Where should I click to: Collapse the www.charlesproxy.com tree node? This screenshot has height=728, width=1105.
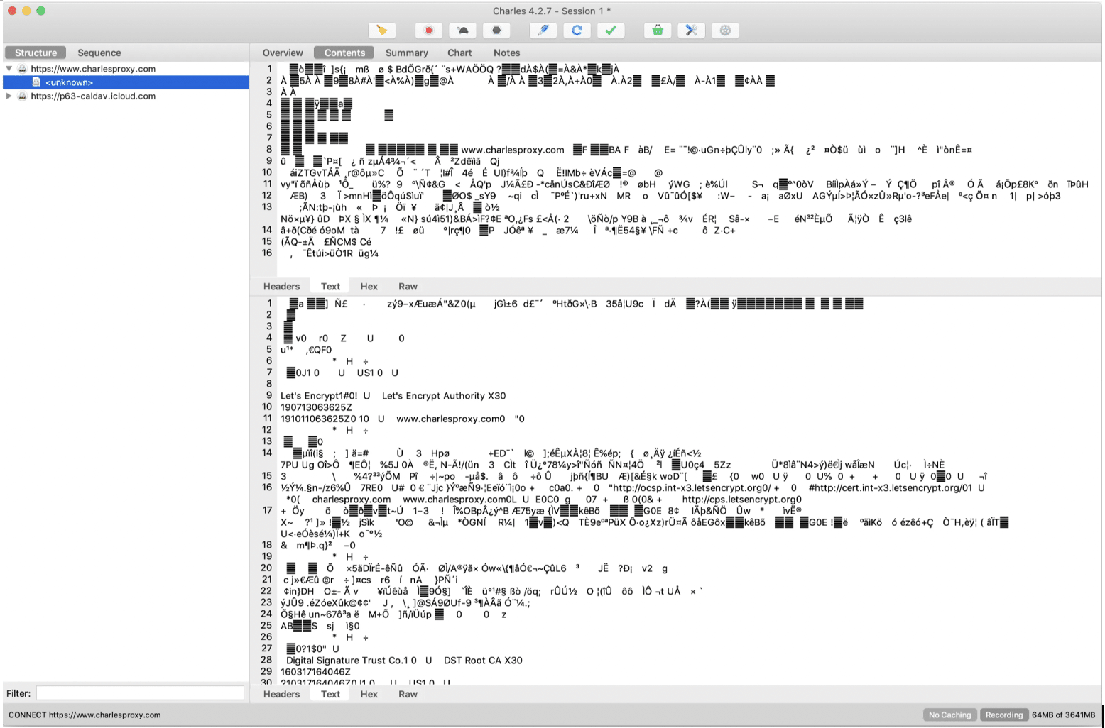pos(9,69)
